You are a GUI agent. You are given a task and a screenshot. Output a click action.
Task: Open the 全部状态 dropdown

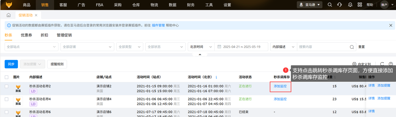click(166, 47)
